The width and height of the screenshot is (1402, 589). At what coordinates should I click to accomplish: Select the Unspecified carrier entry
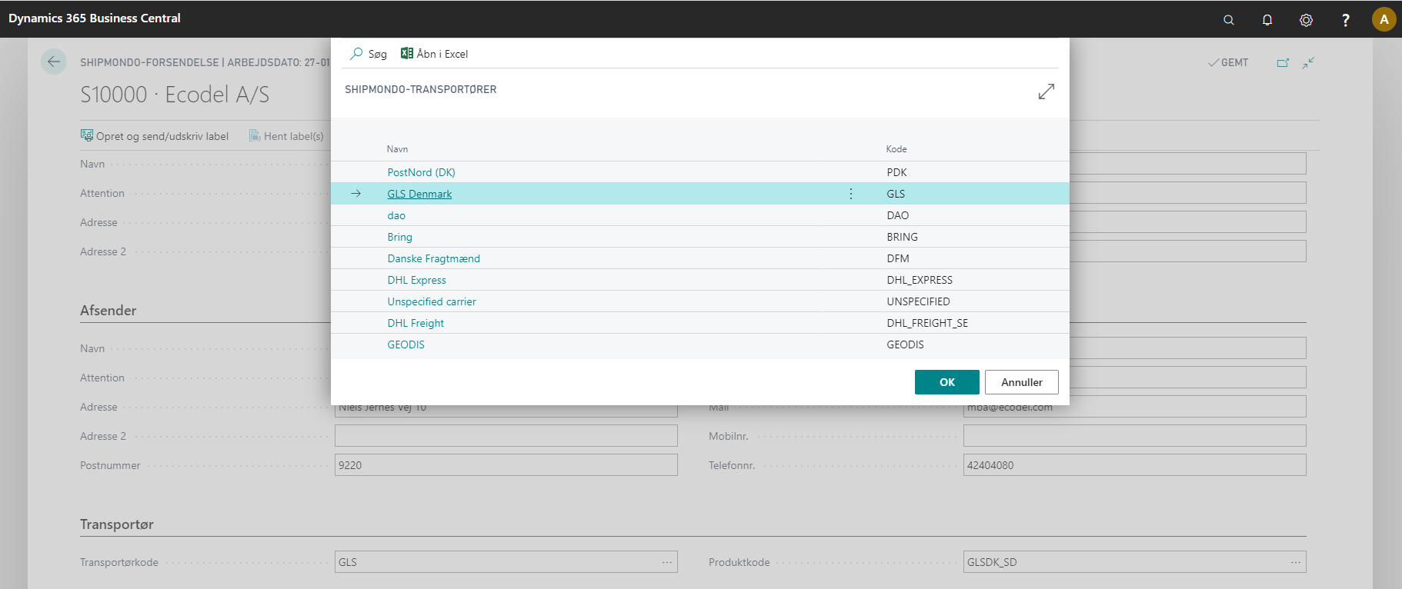click(x=432, y=301)
